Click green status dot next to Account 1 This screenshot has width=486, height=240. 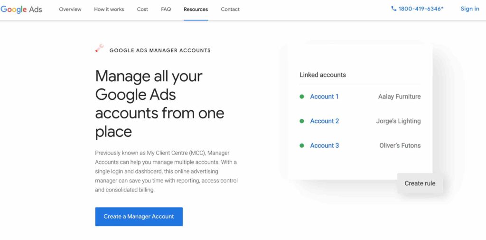pyautogui.click(x=301, y=96)
